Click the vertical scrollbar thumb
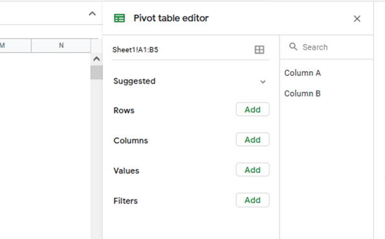The width and height of the screenshot is (385, 239). click(x=96, y=73)
